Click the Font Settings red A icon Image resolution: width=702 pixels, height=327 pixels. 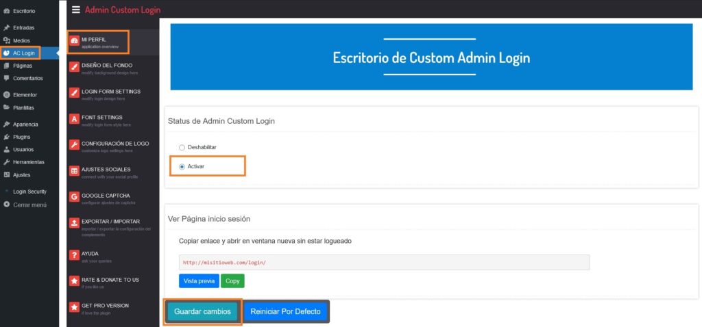74,119
